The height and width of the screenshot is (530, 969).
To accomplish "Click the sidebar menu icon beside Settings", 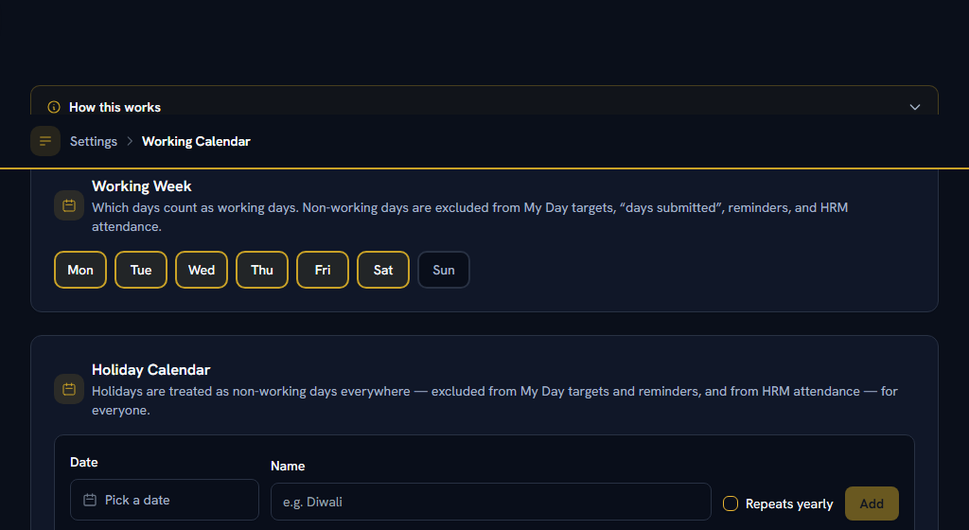I will click(x=45, y=141).
